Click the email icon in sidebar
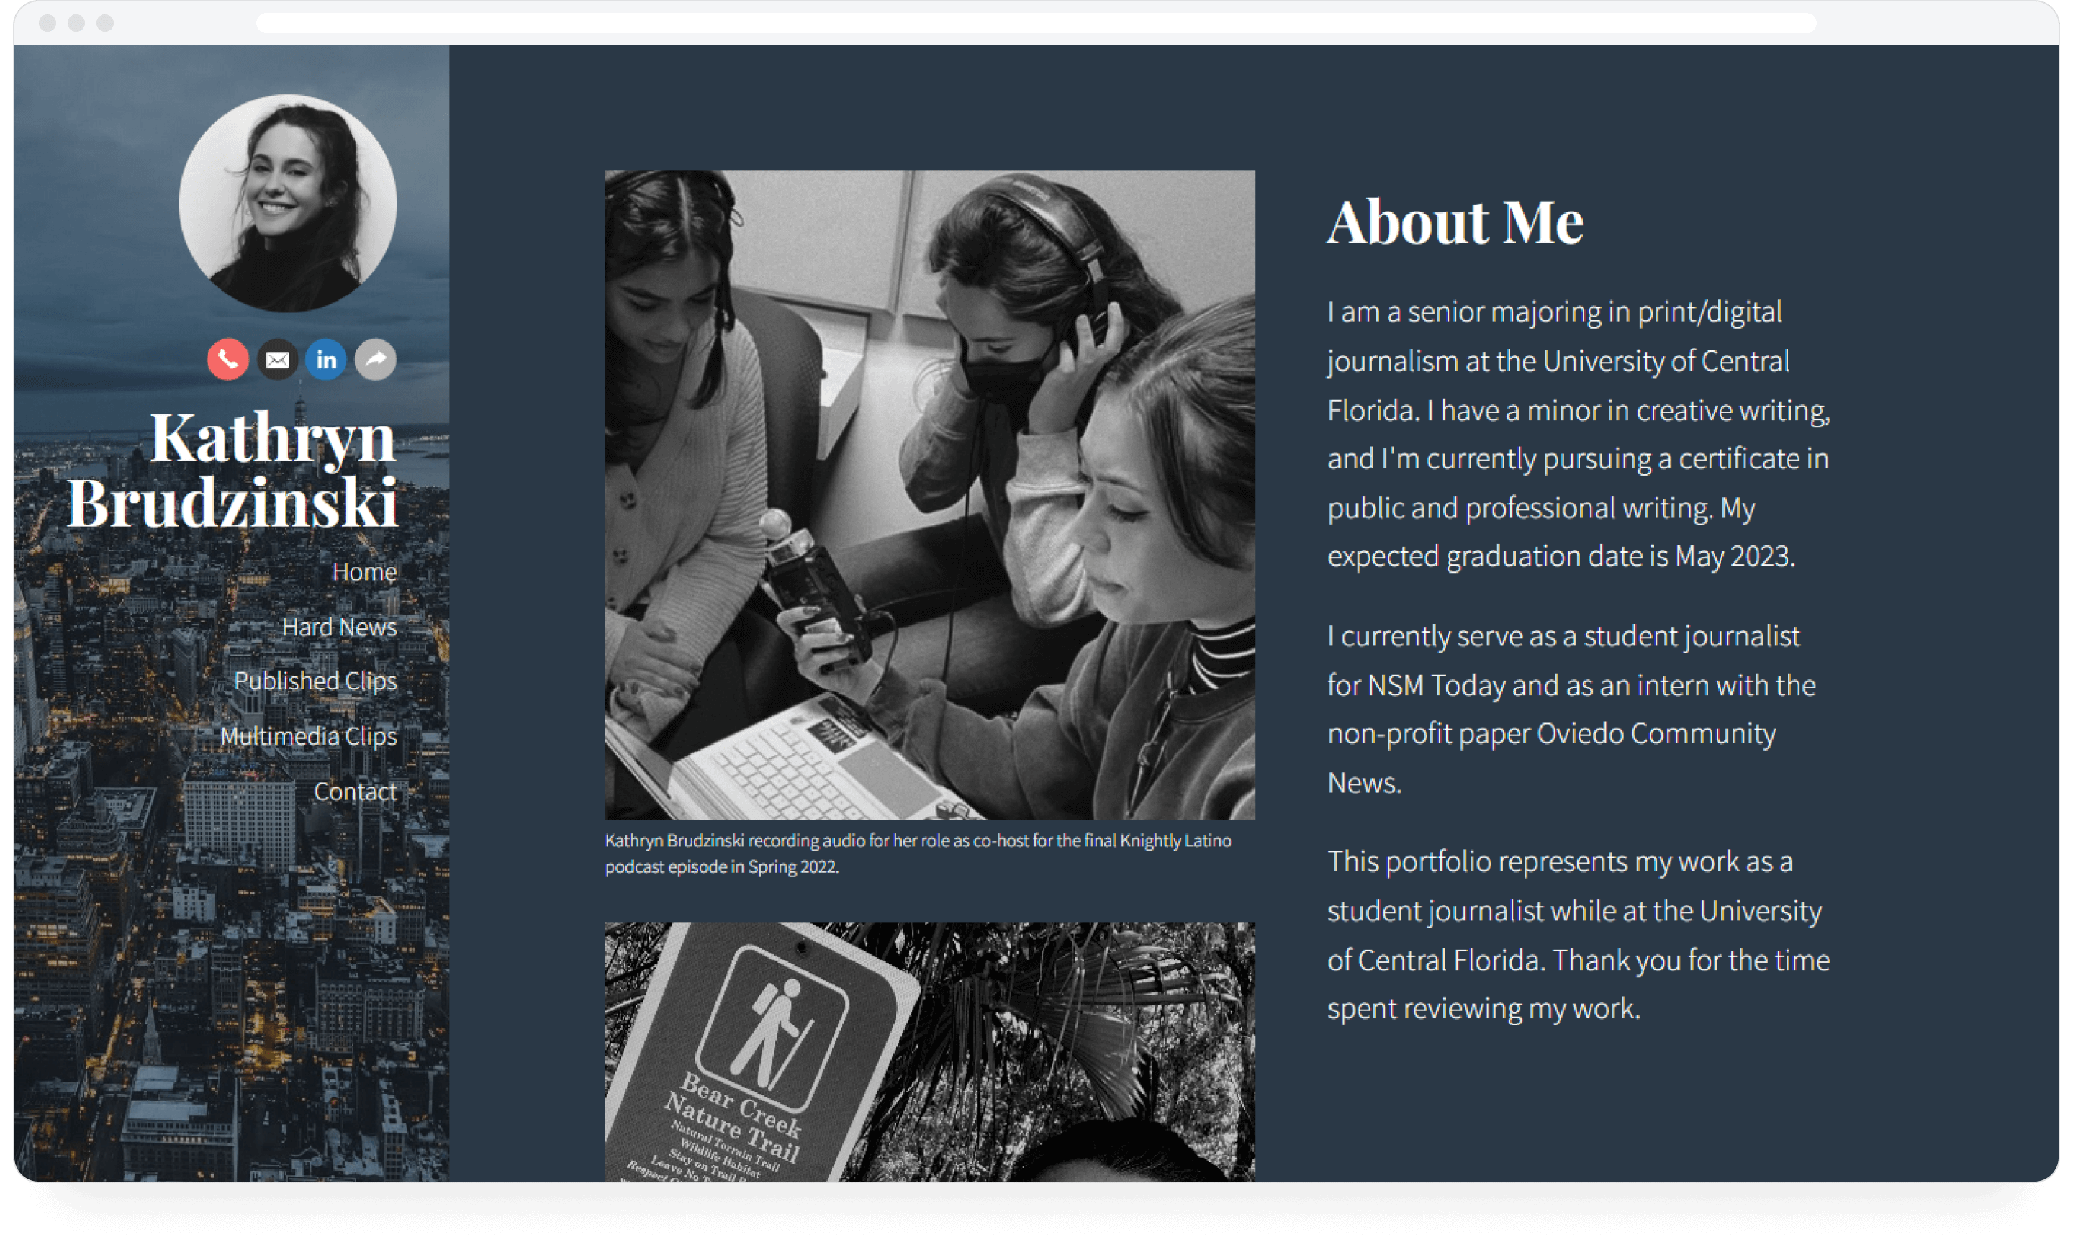 (x=277, y=360)
